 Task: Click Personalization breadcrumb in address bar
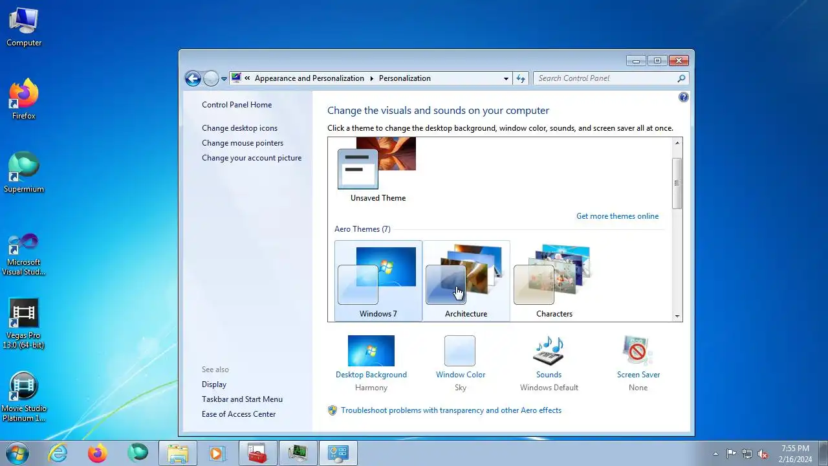[x=405, y=78]
